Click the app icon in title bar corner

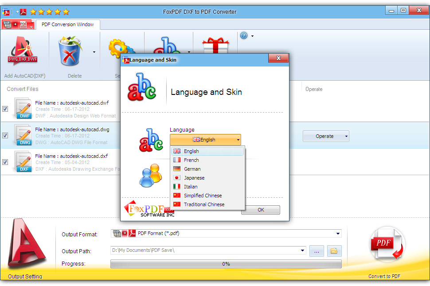point(6,12)
